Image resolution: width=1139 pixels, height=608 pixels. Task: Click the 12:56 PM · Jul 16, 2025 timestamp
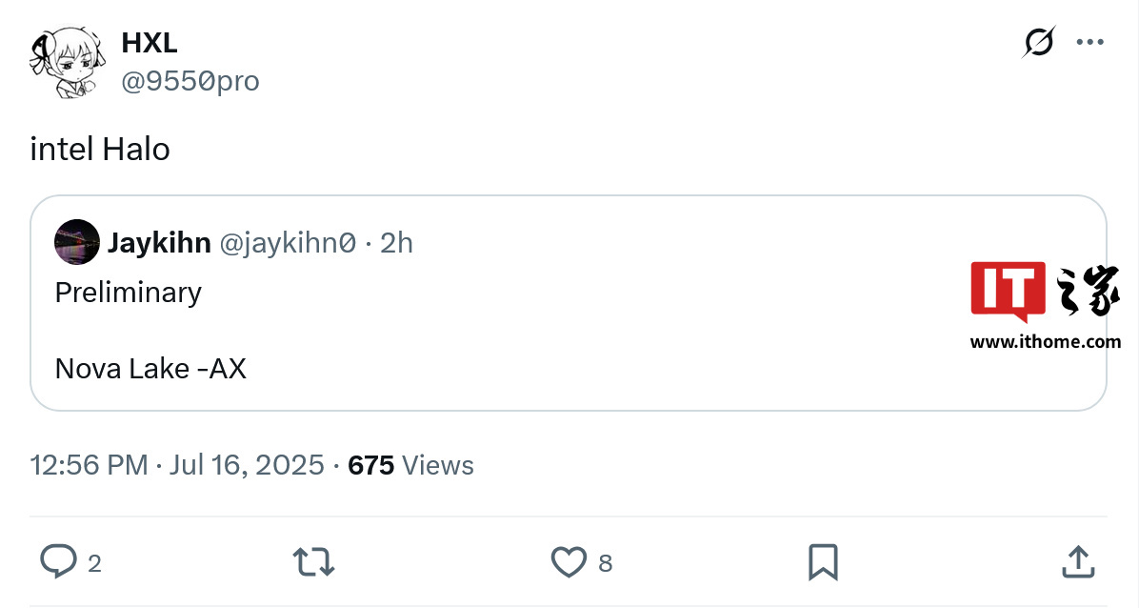pos(177,465)
